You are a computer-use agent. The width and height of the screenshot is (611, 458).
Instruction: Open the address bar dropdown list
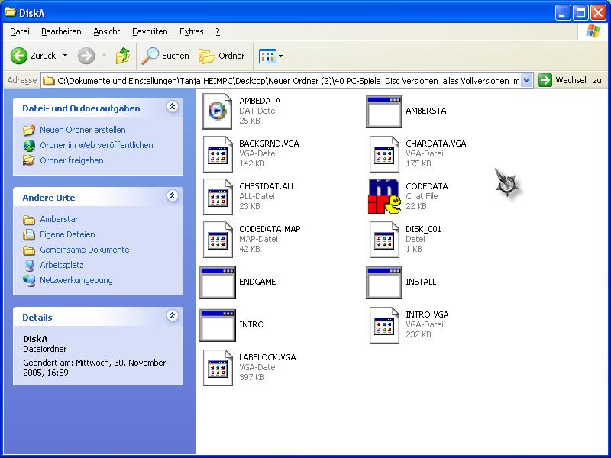(x=526, y=80)
